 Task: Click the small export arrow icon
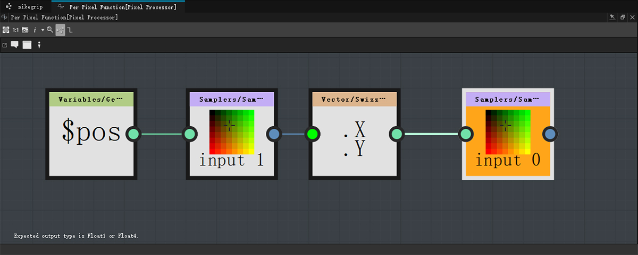[x=5, y=45]
